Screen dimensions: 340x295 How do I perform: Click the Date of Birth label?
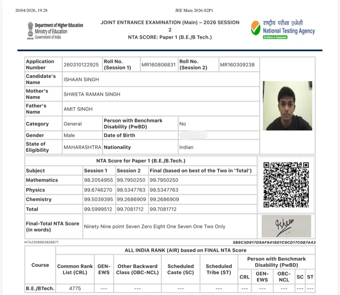pos(119,135)
